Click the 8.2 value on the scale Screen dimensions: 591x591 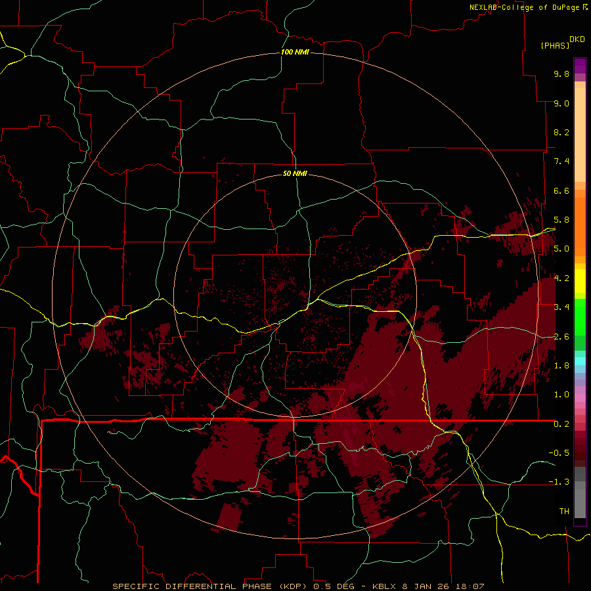[x=561, y=132]
